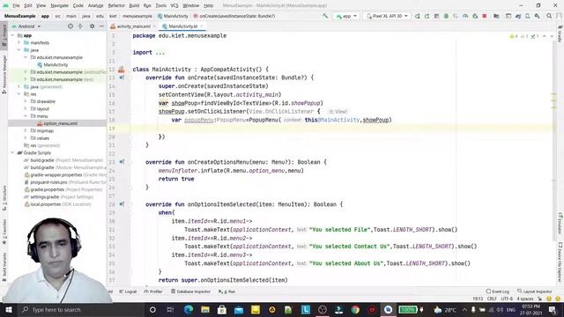This screenshot has width=564, height=317.
Task: Select local.properties file
Action: (42, 204)
